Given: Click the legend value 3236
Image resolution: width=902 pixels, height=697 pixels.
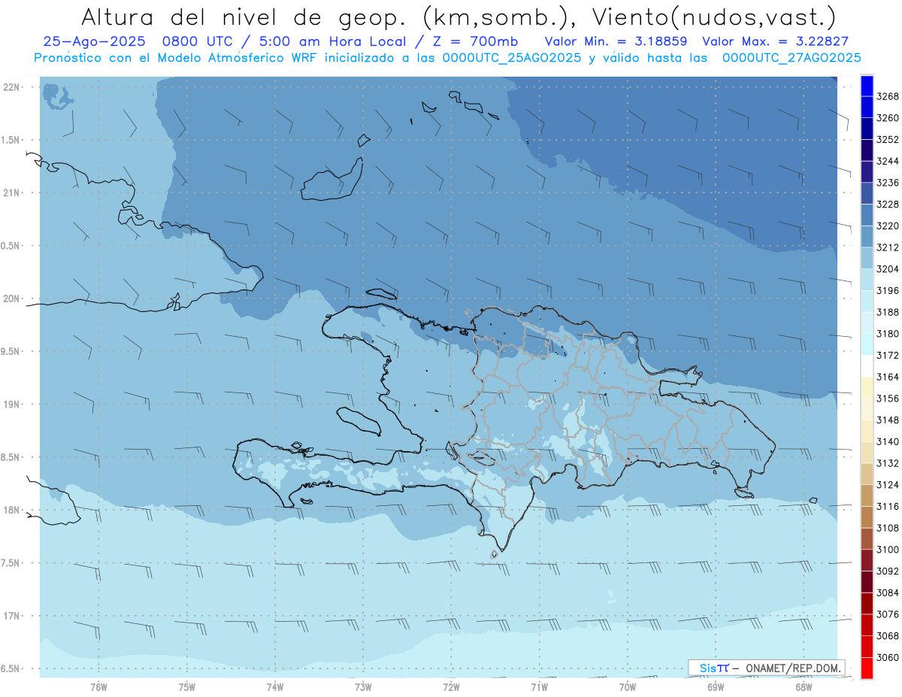Looking at the screenshot, I should (x=888, y=183).
